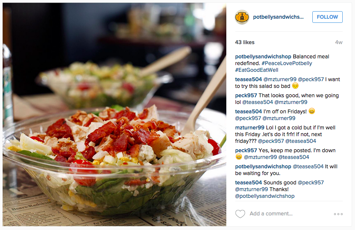The width and height of the screenshot is (355, 230).
Task: Open the #PeaceLovePotbelly hashtag
Action: pyautogui.click(x=287, y=63)
